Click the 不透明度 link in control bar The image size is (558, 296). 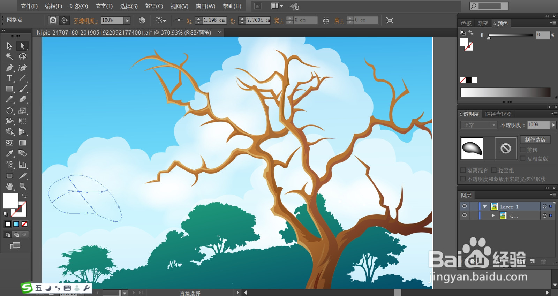click(85, 21)
